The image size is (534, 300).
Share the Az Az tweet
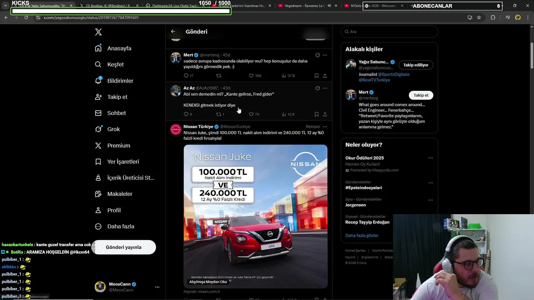tap(325, 114)
